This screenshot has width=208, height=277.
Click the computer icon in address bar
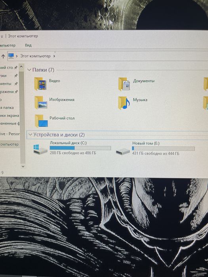11,56
